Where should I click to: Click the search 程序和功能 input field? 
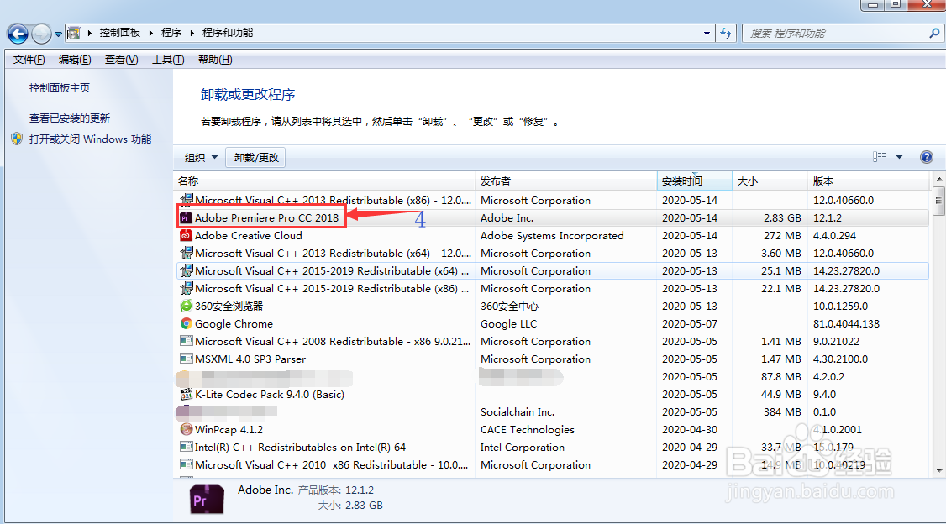tap(836, 34)
